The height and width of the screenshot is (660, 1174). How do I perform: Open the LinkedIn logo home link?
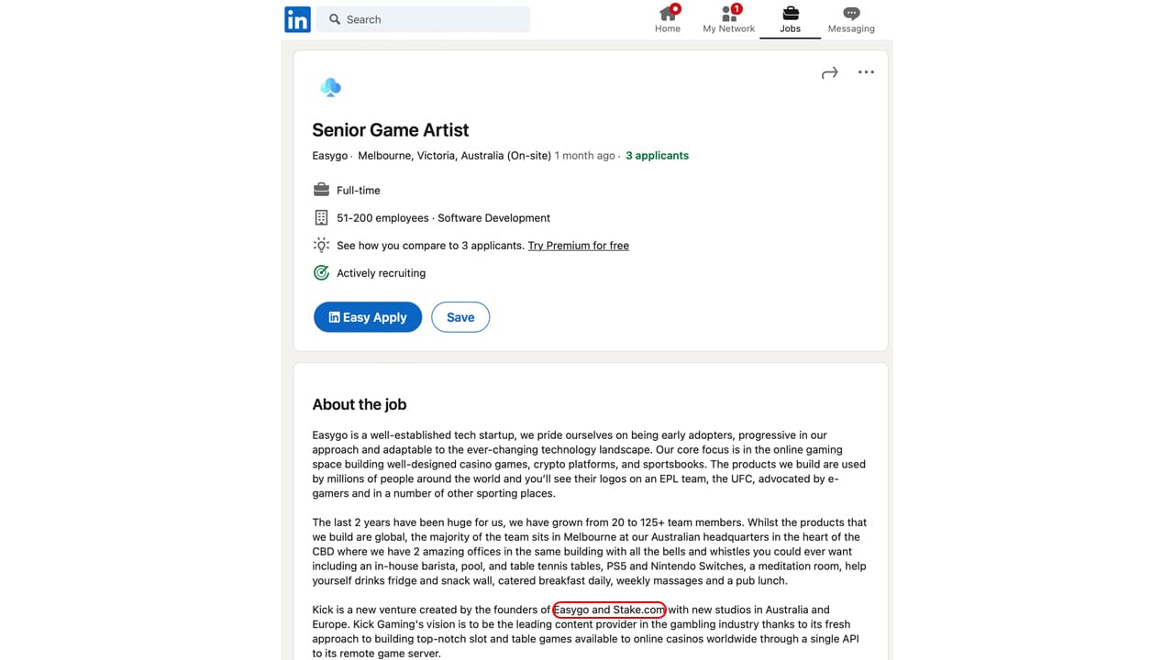297,19
